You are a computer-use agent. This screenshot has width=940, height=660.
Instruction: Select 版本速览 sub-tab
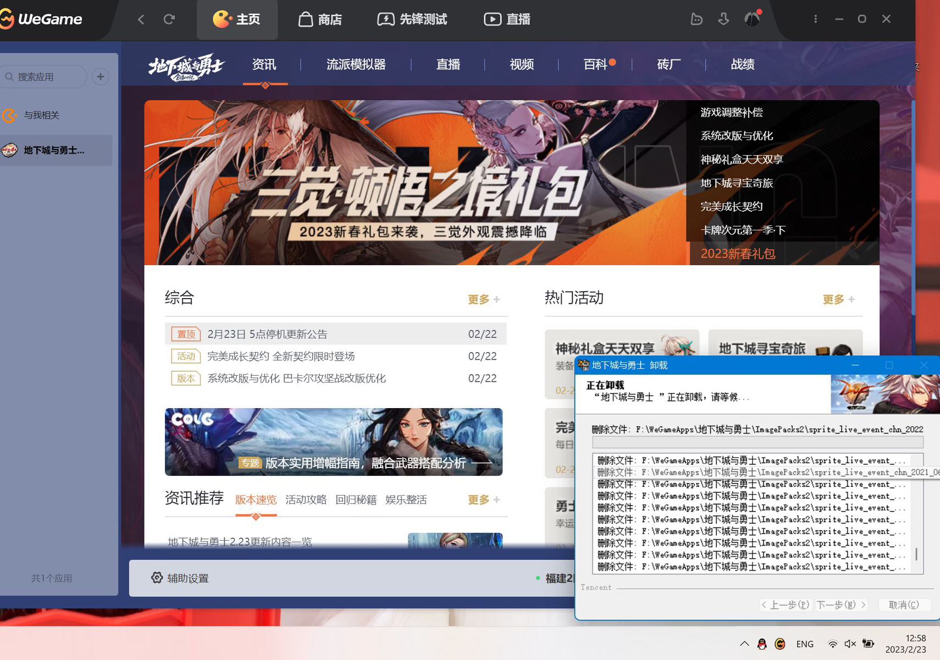(x=256, y=499)
